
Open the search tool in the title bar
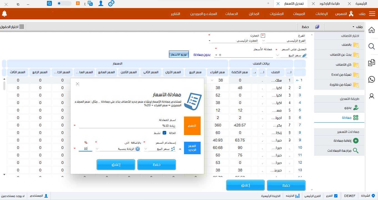[49, 3]
